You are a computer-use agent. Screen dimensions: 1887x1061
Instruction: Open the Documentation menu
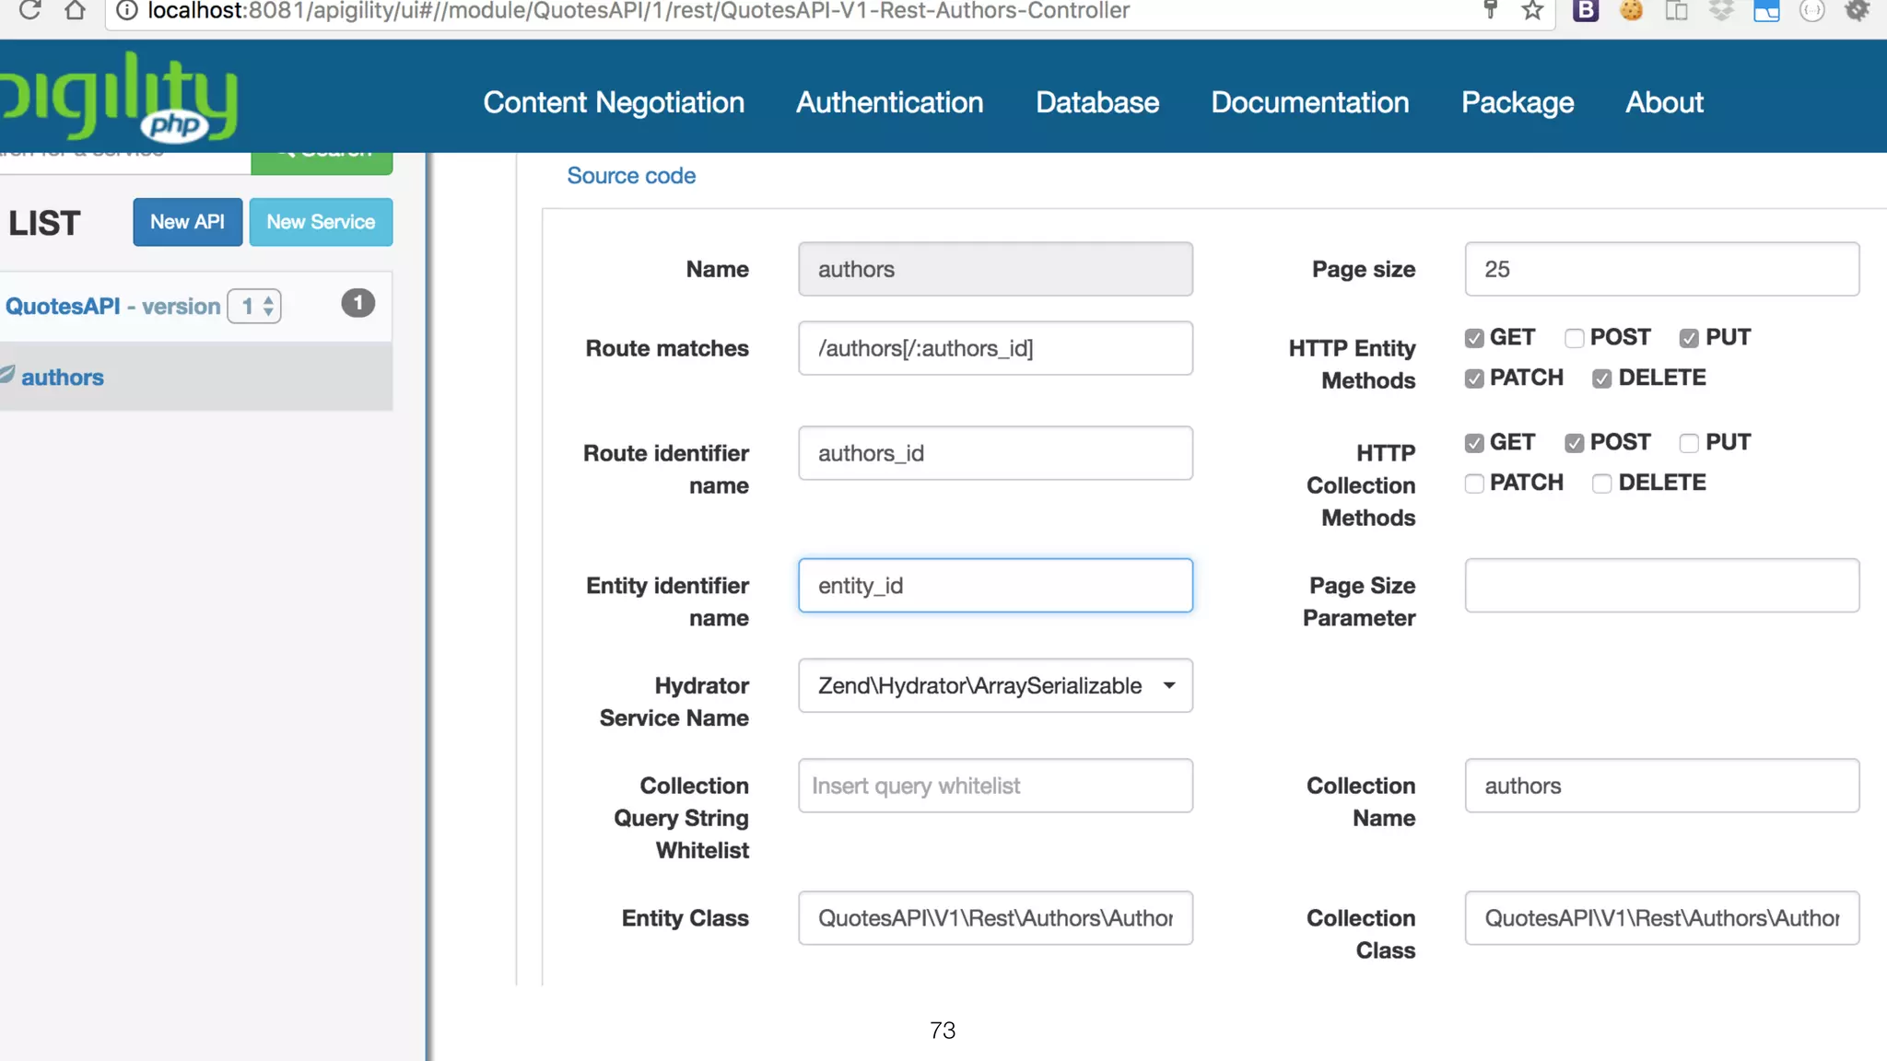pyautogui.click(x=1309, y=102)
